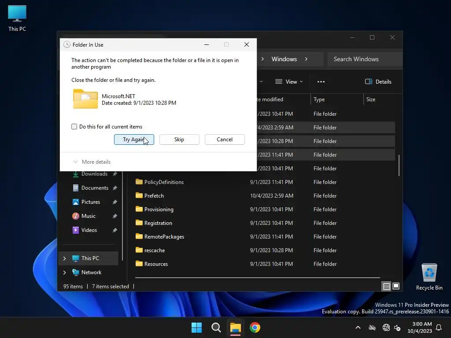Cancel the Folder In Use dialog
451x338 pixels.
225,140
